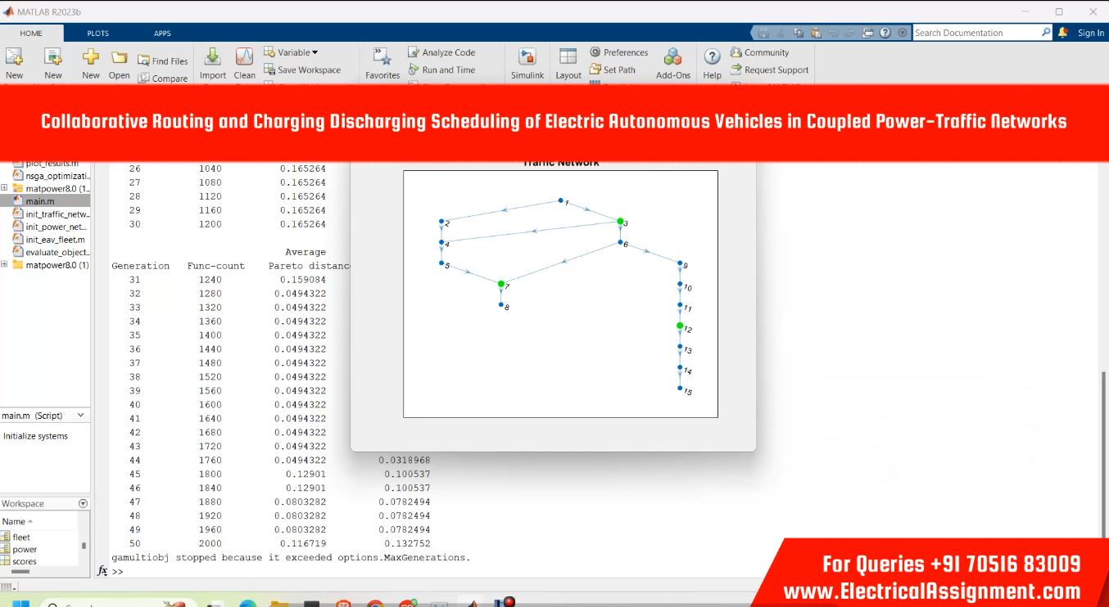Collapse the main.m script details panel
Screen dimensions: 1109x607
81,416
